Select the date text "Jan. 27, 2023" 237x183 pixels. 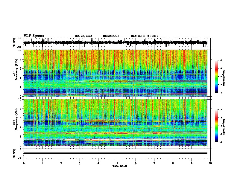[83, 36]
